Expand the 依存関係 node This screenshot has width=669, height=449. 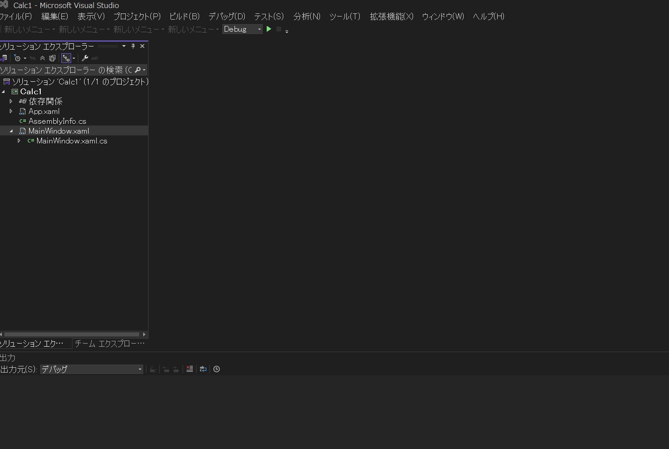click(11, 101)
